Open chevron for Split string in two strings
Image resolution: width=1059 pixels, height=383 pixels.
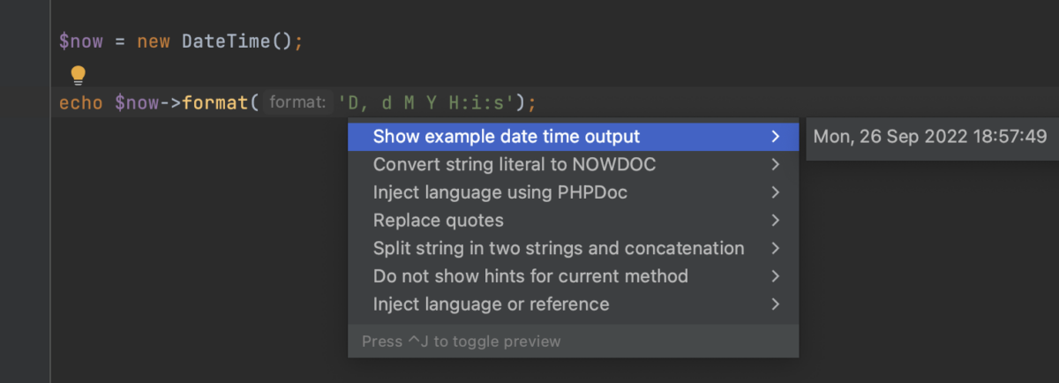tap(775, 248)
